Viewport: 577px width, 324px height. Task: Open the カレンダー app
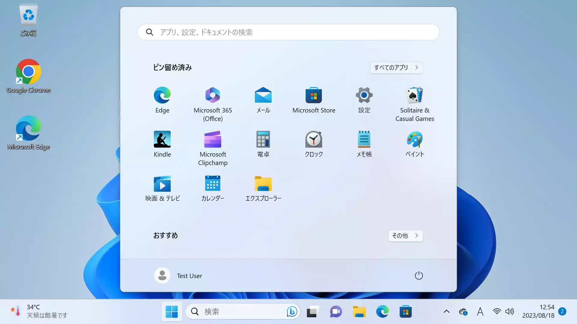[x=213, y=188]
